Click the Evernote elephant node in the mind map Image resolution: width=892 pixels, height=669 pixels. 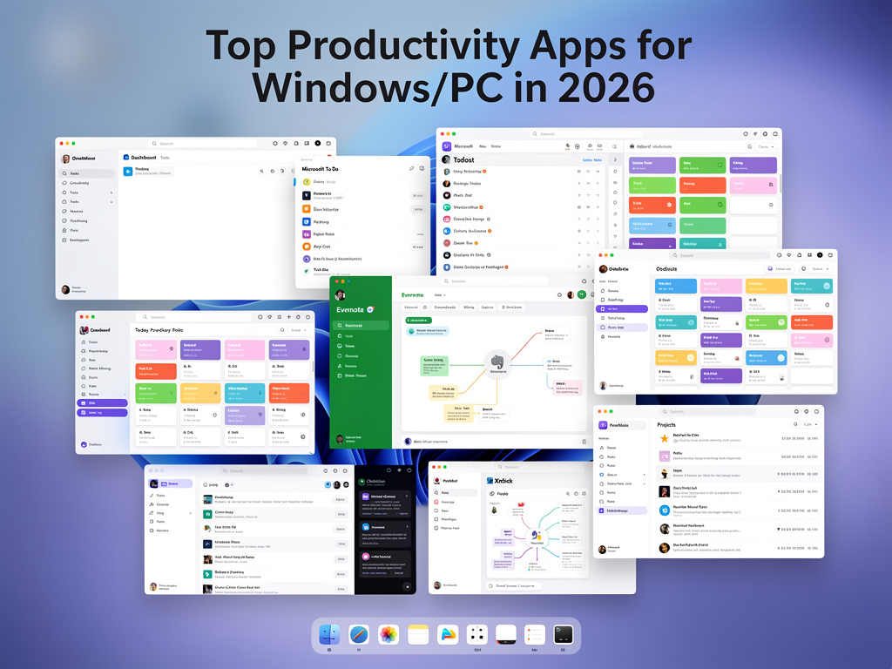pos(497,363)
